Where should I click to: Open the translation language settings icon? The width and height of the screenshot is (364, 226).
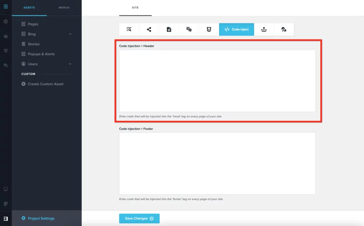pyautogui.click(x=189, y=29)
